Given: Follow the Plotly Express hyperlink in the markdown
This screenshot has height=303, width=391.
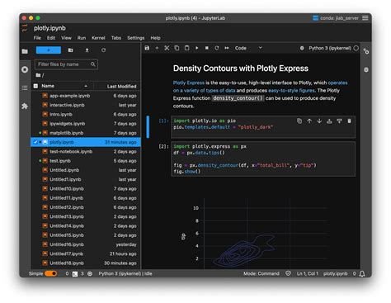Looking at the screenshot, I should coord(189,83).
